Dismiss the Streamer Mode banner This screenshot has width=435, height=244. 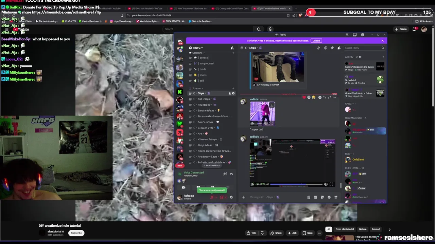[x=382, y=41]
